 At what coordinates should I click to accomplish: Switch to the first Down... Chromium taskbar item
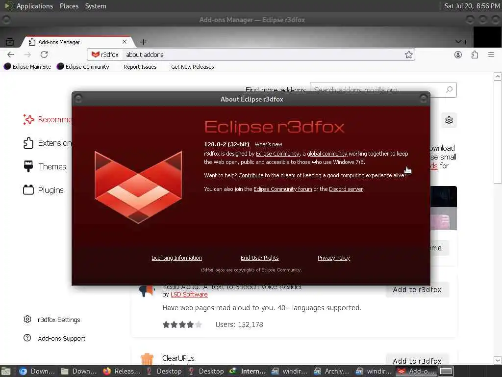pyautogui.click(x=37, y=371)
